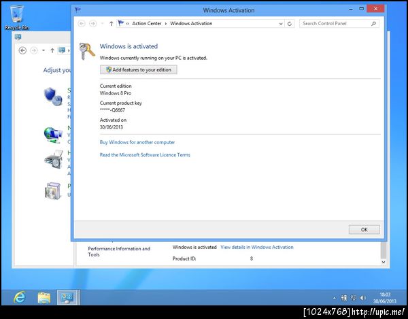The image size is (408, 319).
Task: Open recent locations dropdown in Control Panel window
Action: click(44, 50)
